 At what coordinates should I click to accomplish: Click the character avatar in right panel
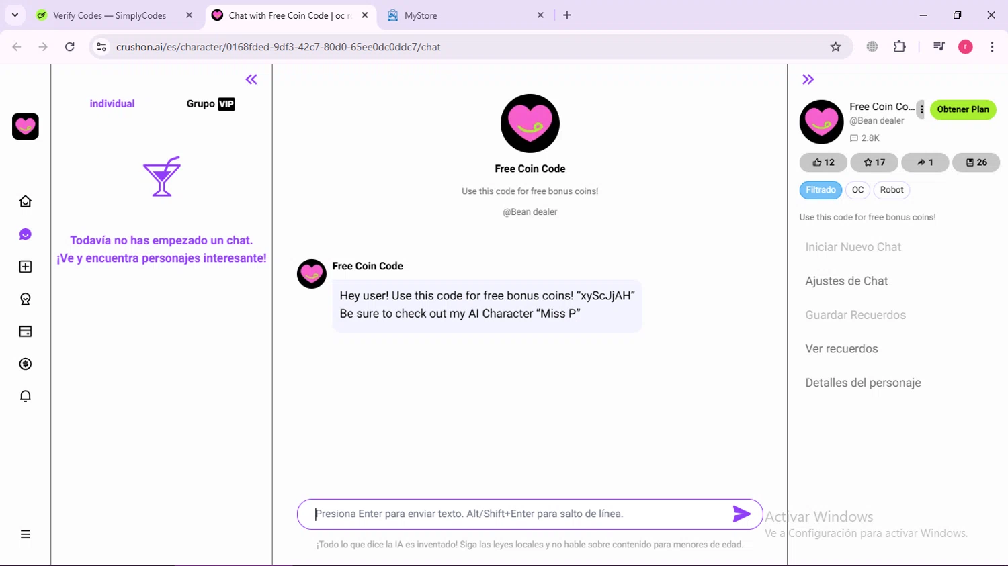pyautogui.click(x=821, y=122)
